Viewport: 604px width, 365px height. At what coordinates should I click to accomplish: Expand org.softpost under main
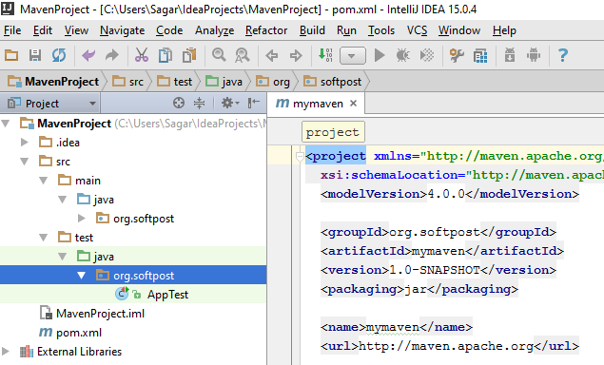(x=81, y=219)
